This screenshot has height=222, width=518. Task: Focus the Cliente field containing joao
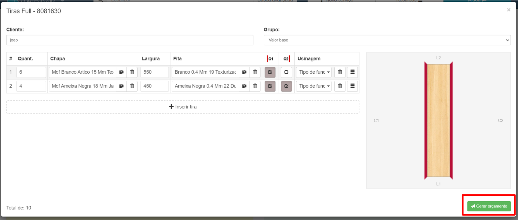point(130,40)
